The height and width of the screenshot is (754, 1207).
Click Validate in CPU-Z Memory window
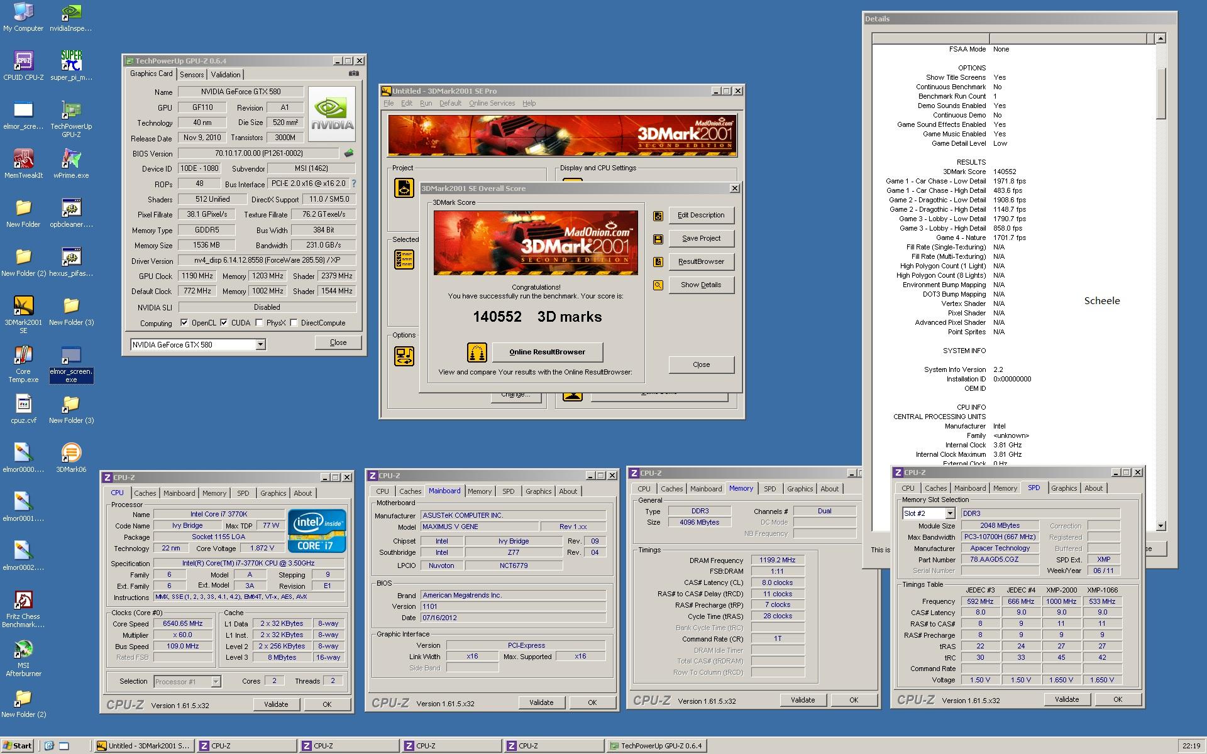[x=803, y=700]
